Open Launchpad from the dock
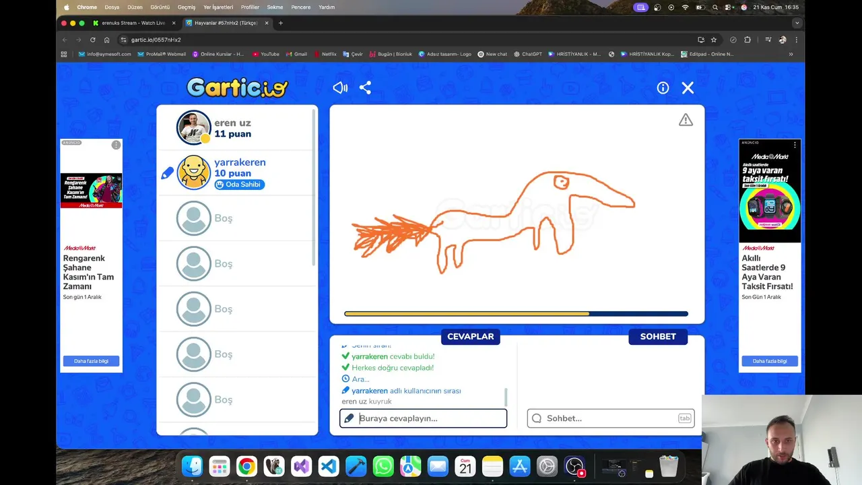 click(x=219, y=466)
